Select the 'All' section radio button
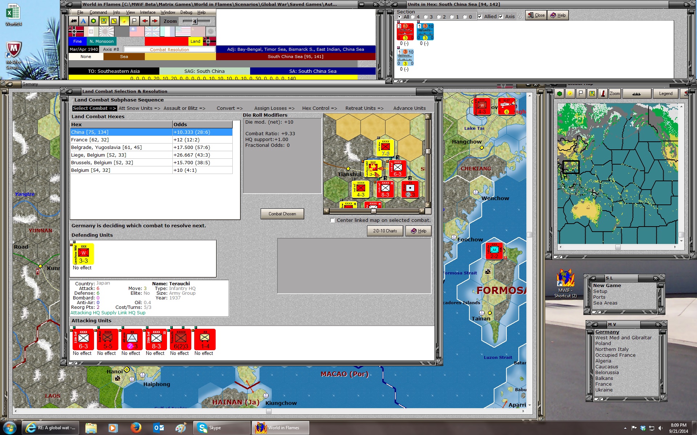The height and width of the screenshot is (435, 697). pos(400,17)
